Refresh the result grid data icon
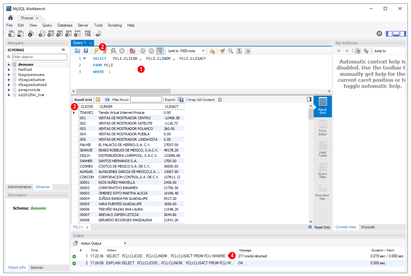 tap(107, 100)
